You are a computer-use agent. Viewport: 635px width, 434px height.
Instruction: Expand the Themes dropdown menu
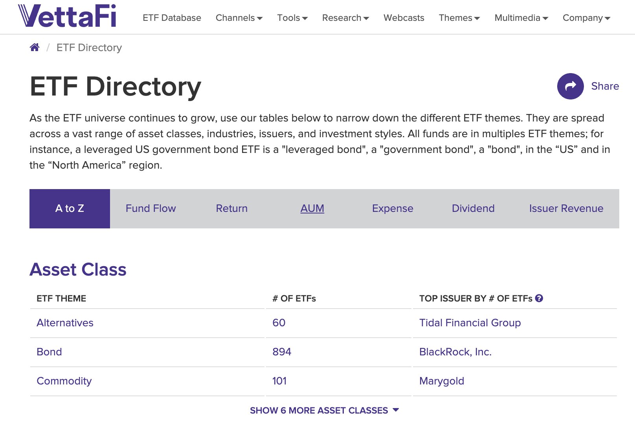tap(459, 18)
